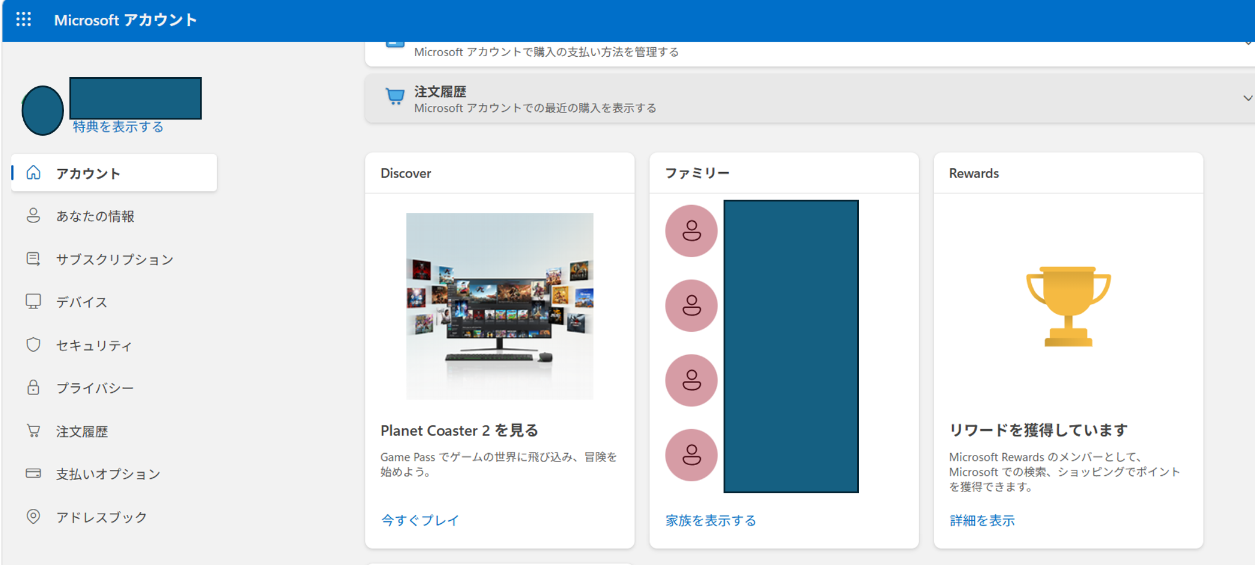Click the card icon beside 支払いオプション

[34, 474]
